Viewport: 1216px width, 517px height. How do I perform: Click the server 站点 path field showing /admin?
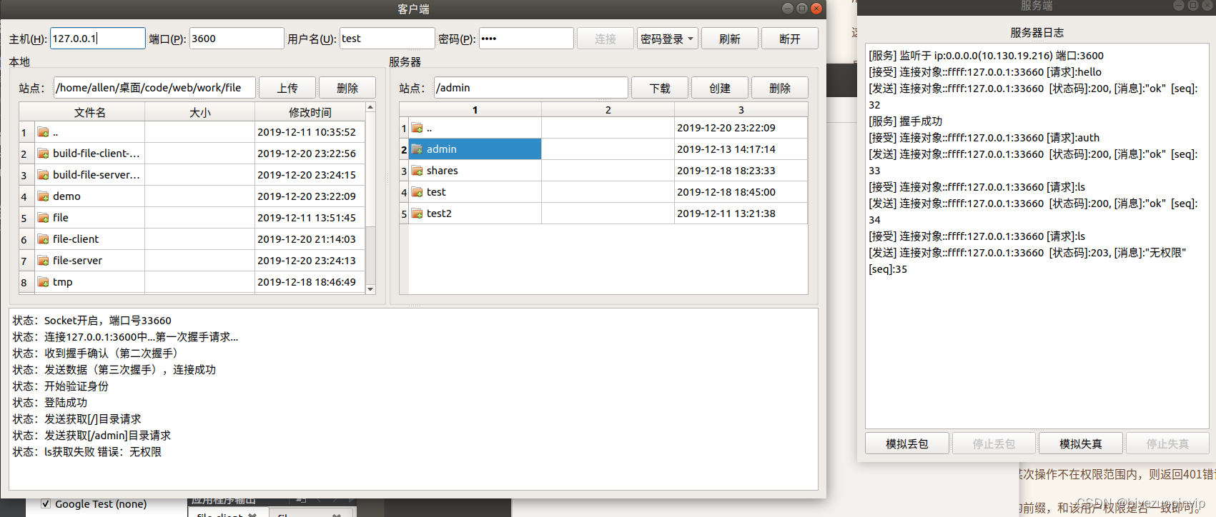pos(531,88)
